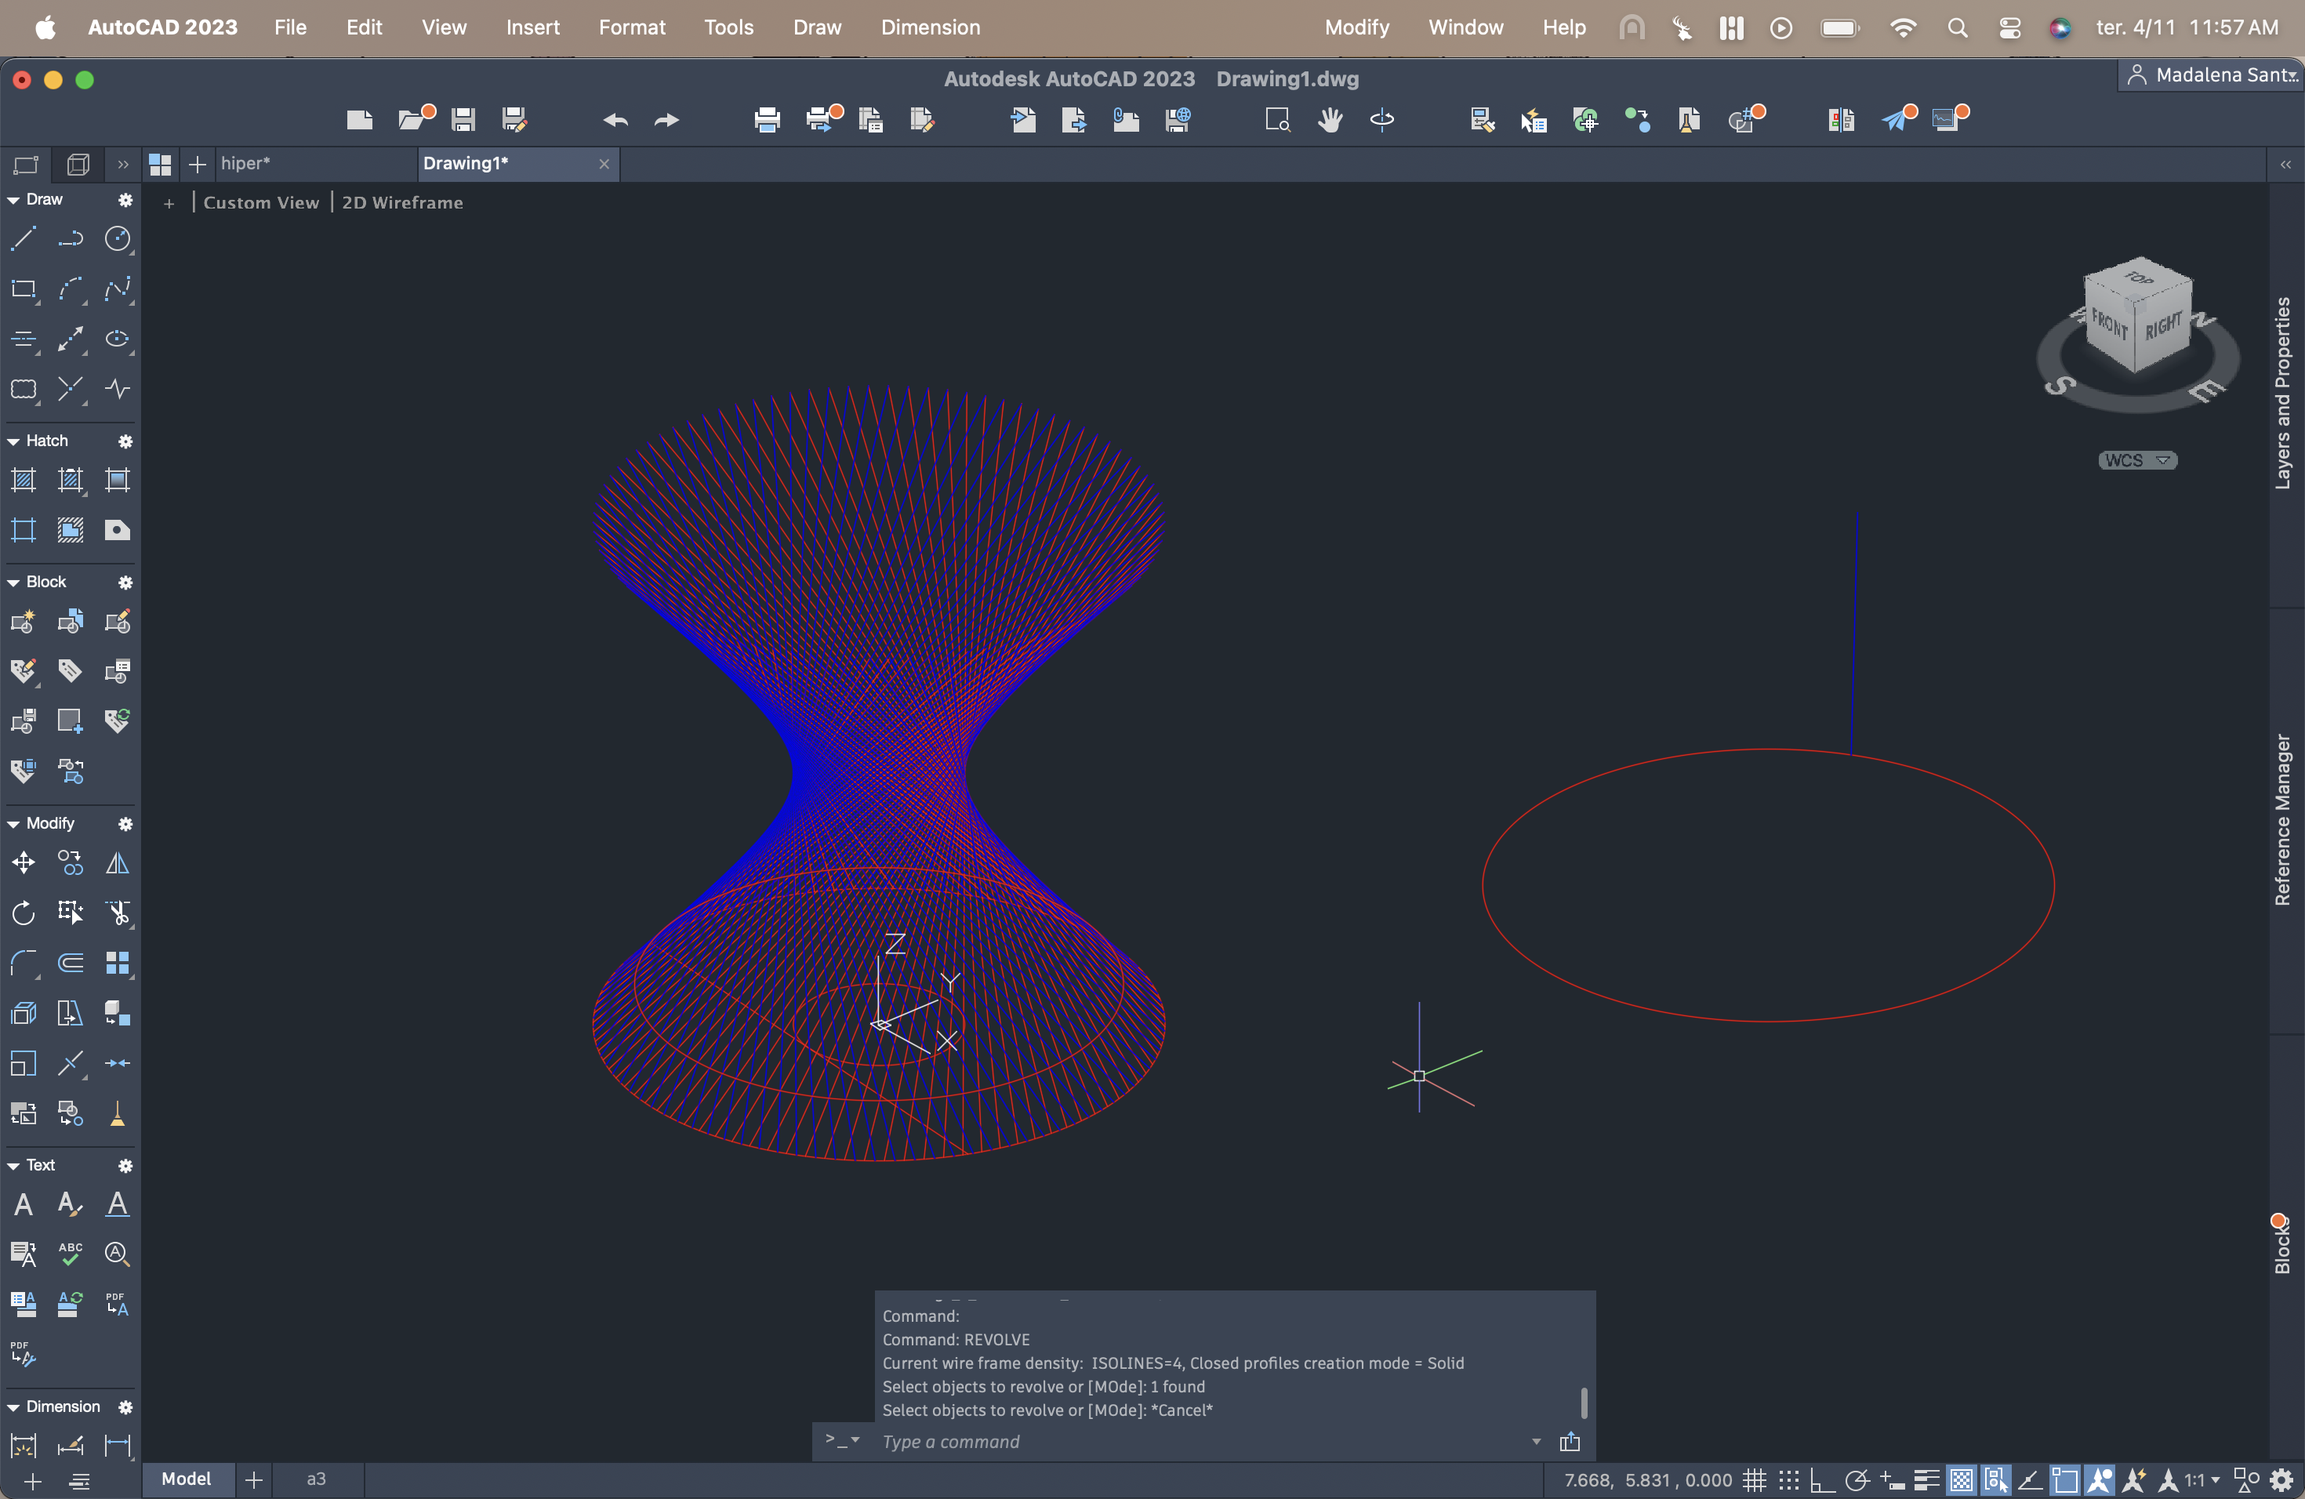This screenshot has width=2305, height=1499.
Task: Click the Hatch tool icon
Action: [x=24, y=479]
